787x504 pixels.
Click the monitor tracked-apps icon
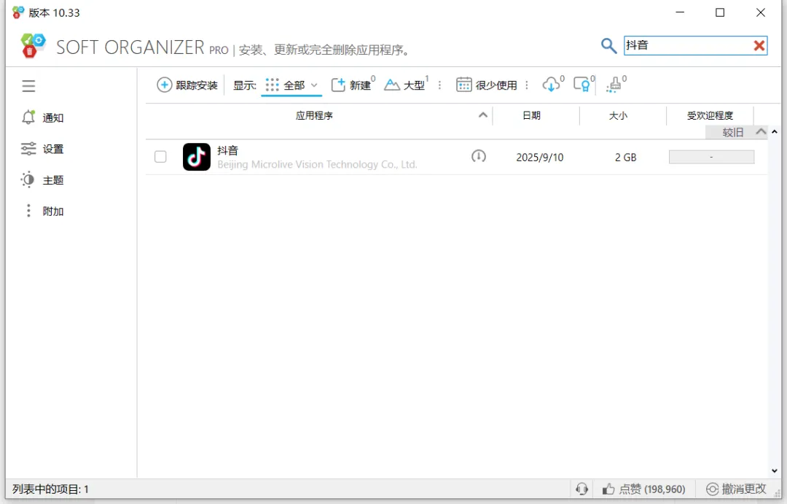pos(584,84)
